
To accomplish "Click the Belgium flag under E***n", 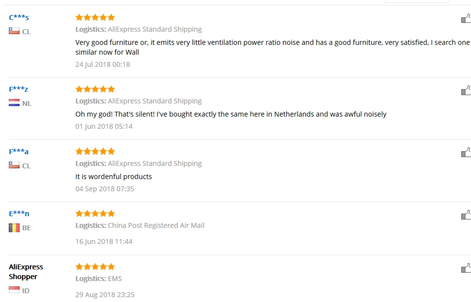I will [x=14, y=228].
